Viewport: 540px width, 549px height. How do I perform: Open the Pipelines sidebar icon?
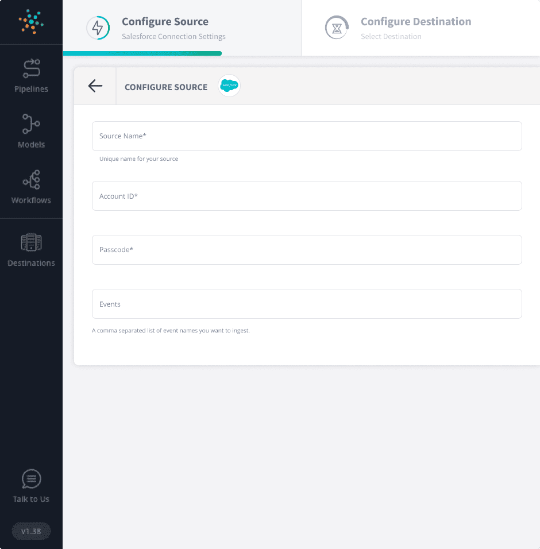[x=31, y=68]
